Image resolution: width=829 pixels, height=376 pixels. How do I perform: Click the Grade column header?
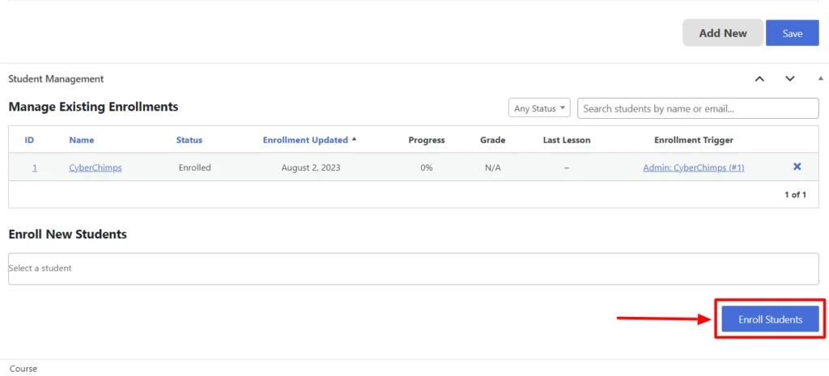coord(492,140)
